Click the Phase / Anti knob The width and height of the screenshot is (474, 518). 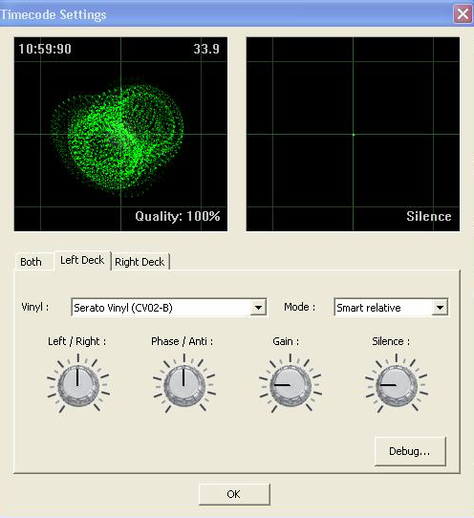pos(184,384)
